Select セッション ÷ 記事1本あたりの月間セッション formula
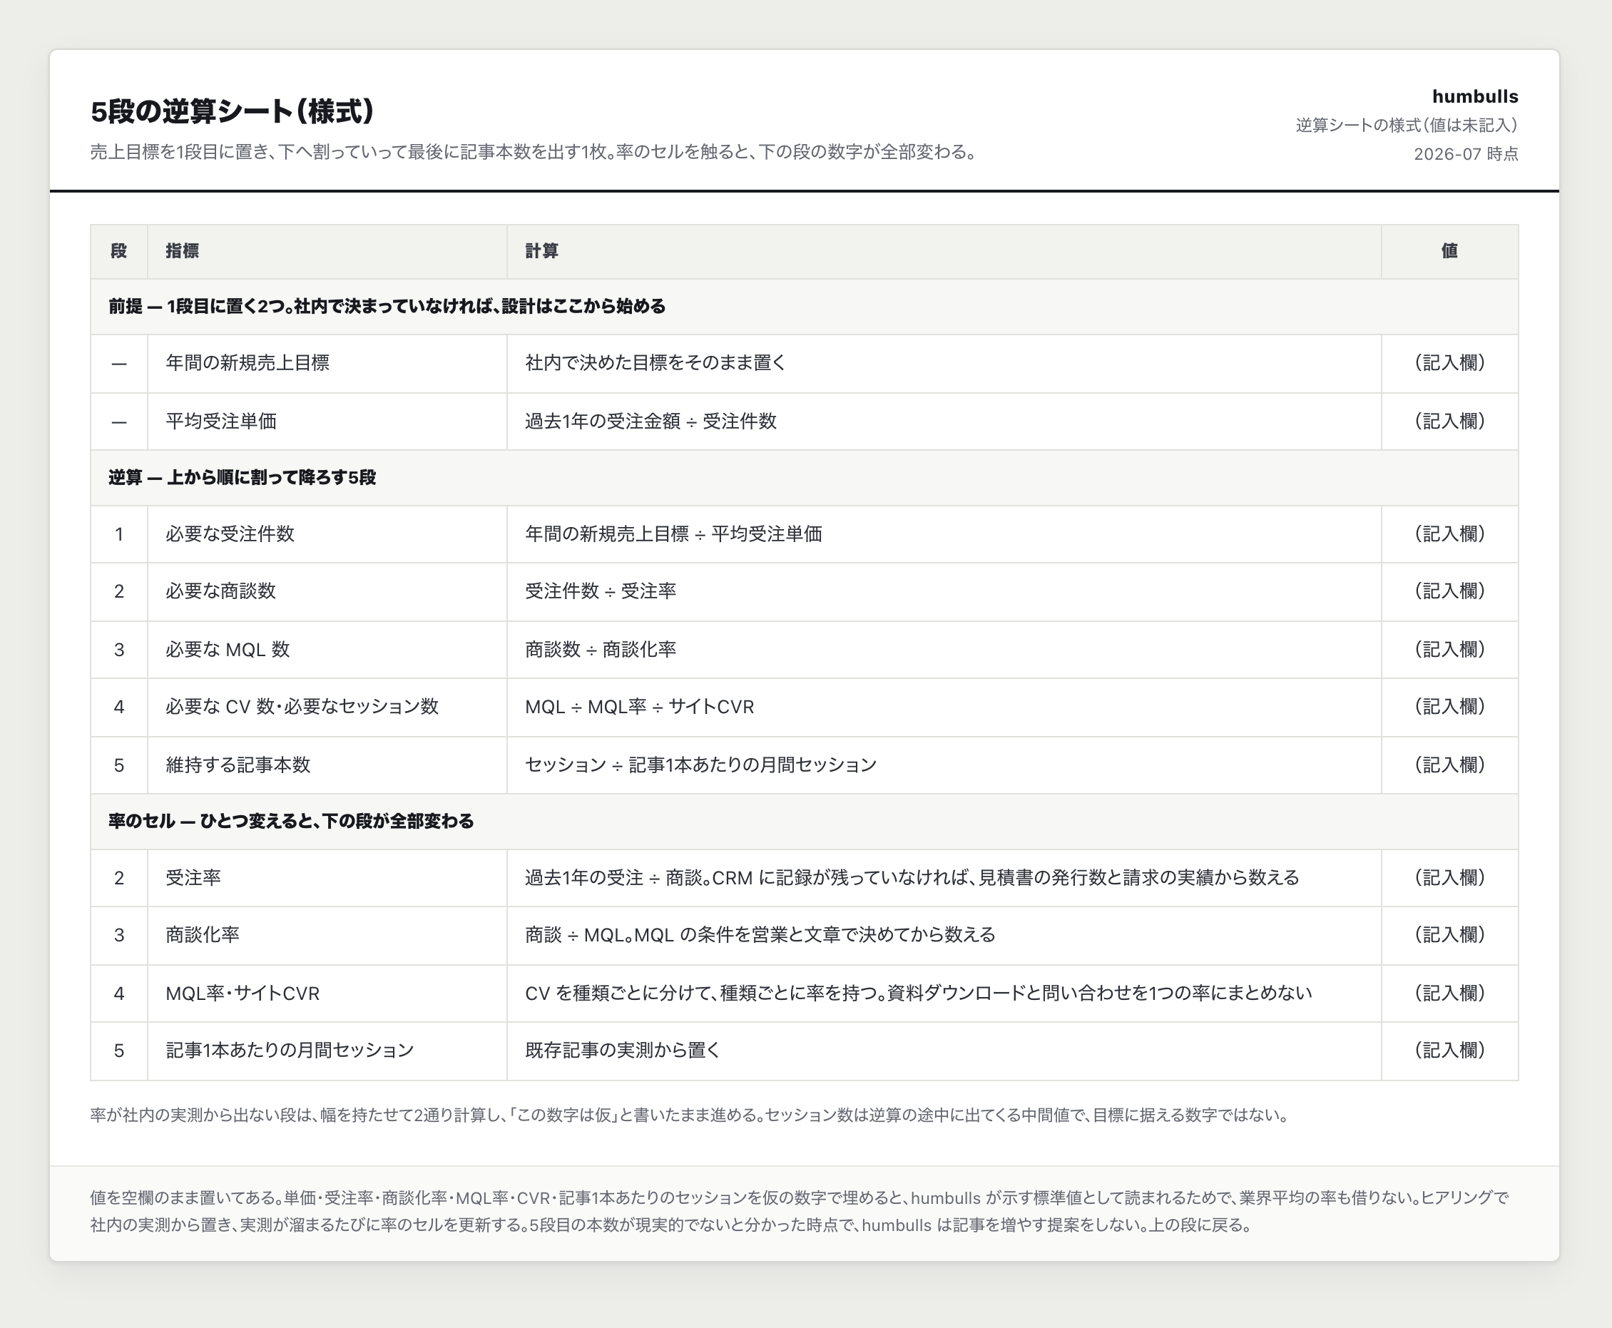This screenshot has width=1612, height=1328. [944, 765]
